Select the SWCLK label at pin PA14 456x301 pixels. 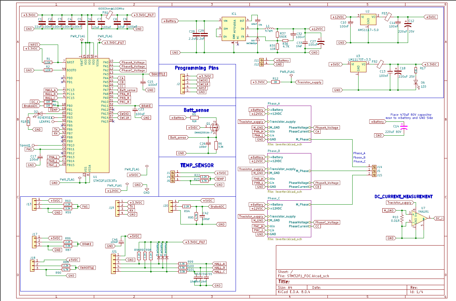[x=125, y=118]
